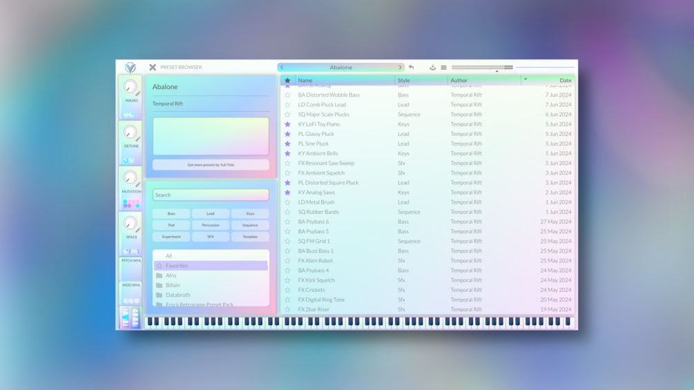
Task: Click the Abalone preset name bar
Action: (341, 67)
